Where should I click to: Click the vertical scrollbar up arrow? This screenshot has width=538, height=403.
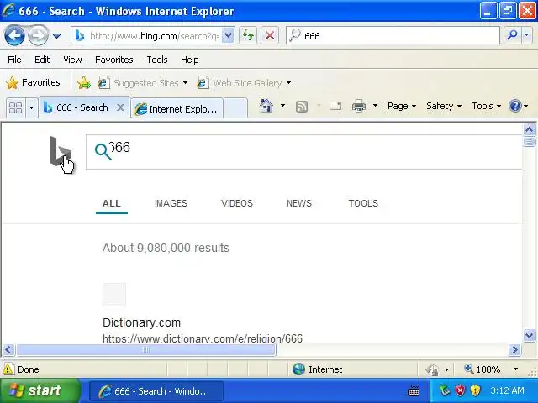tap(529, 129)
